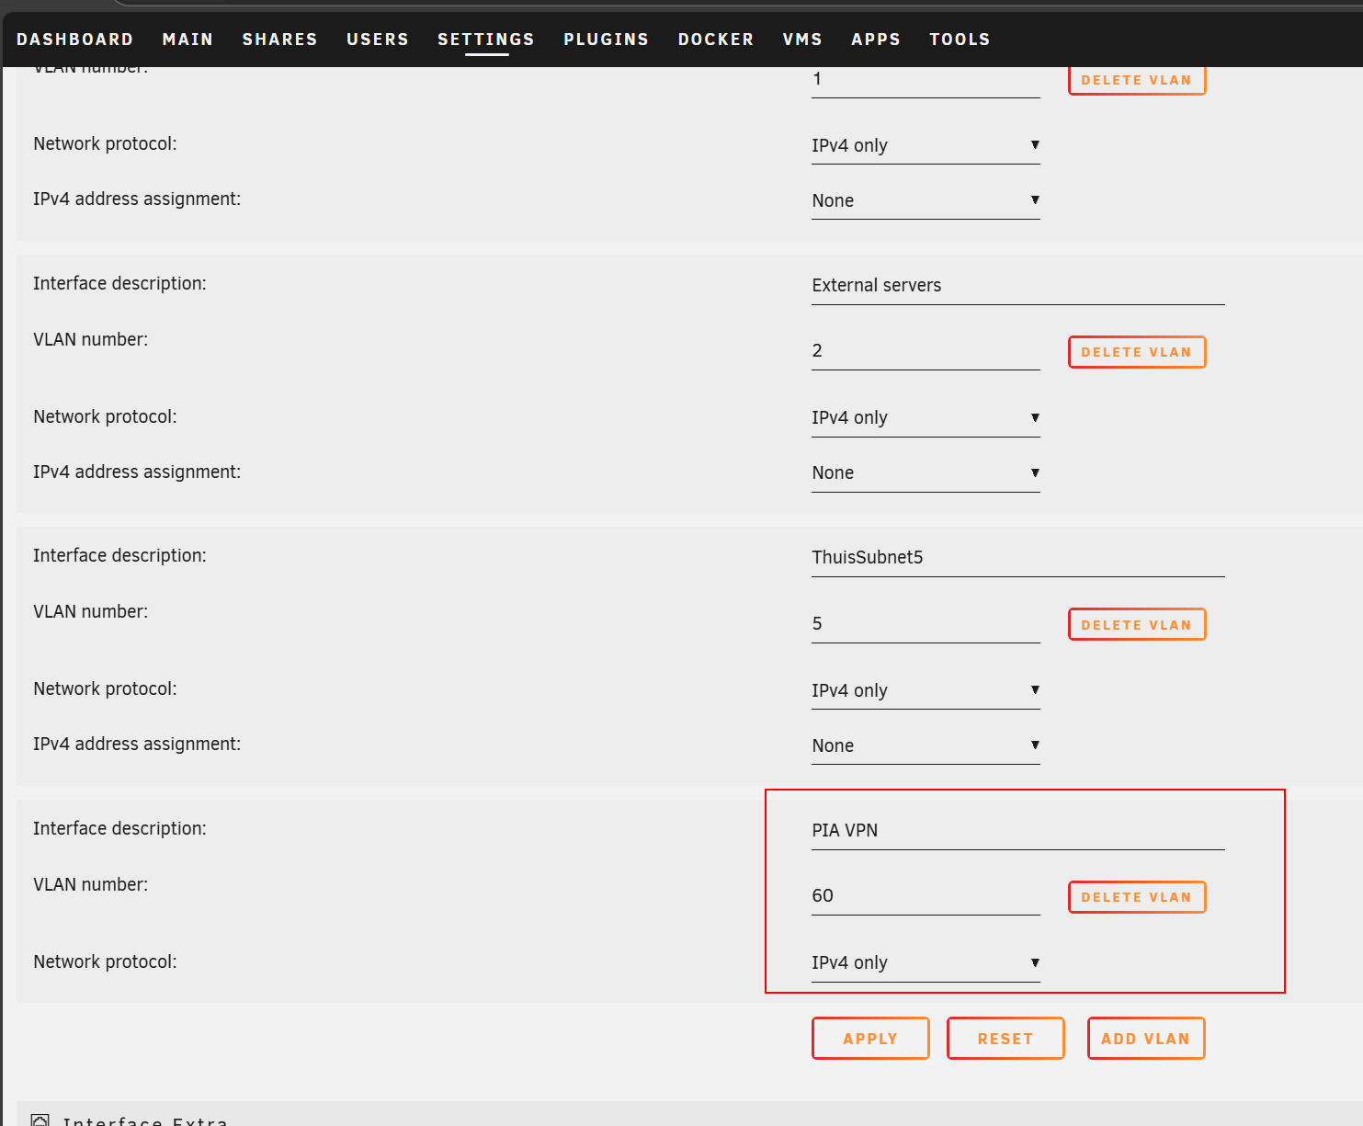Open Network protocol dropdown for VLAN 1
Screen dimensions: 1363x1126
(x=926, y=145)
